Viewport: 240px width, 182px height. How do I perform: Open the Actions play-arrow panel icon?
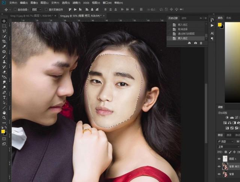212,25
